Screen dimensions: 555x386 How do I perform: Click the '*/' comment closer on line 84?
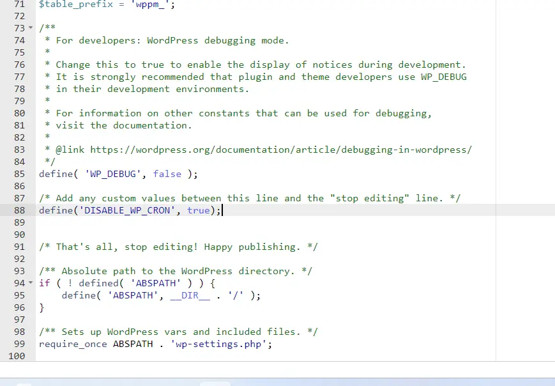50,162
